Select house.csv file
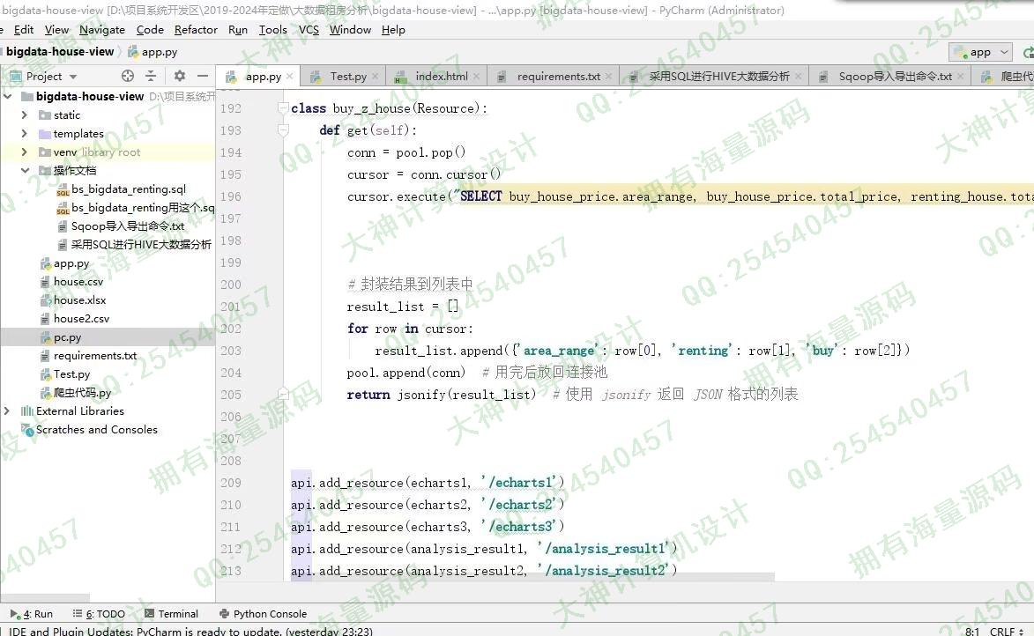 (71, 281)
